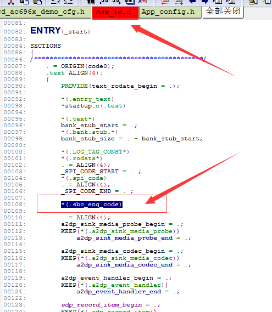Click the blue Go Back arrow icon
The width and height of the screenshot is (272, 312).
point(192,2)
